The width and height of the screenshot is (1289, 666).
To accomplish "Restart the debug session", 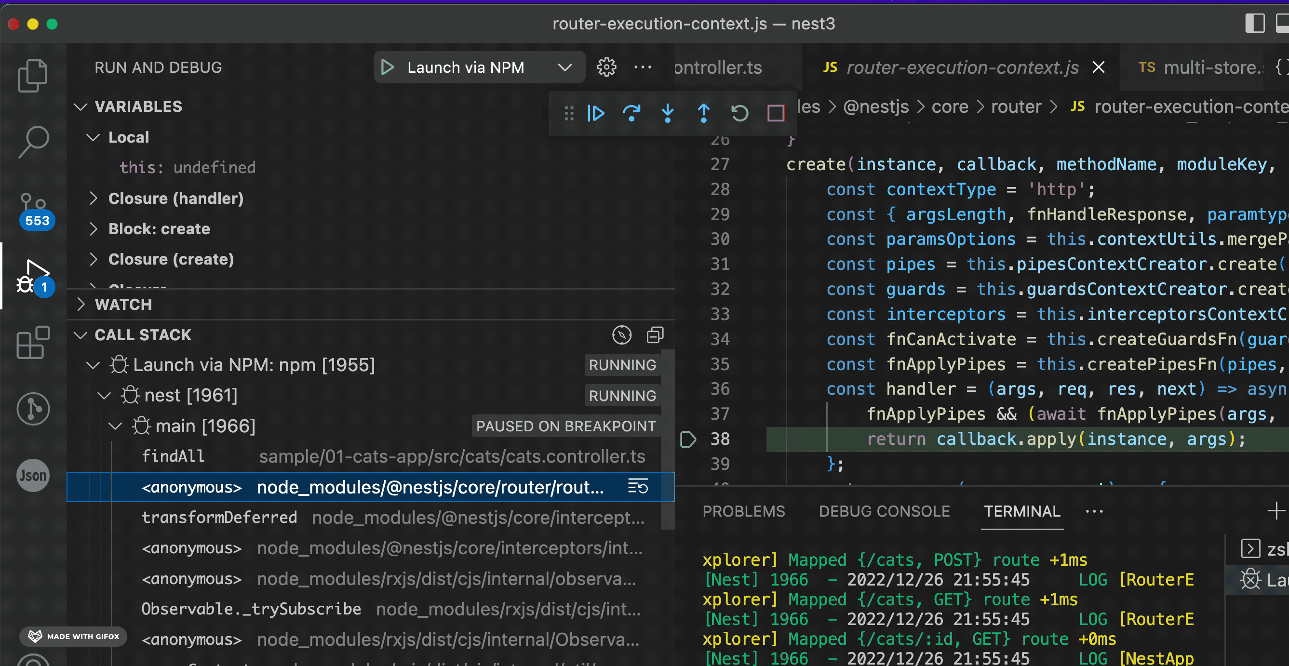I will [x=739, y=113].
